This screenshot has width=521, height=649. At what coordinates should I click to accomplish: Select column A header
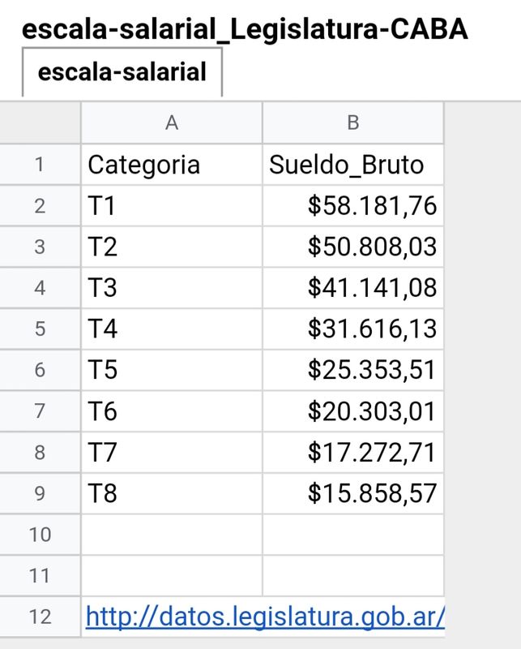pos(172,122)
